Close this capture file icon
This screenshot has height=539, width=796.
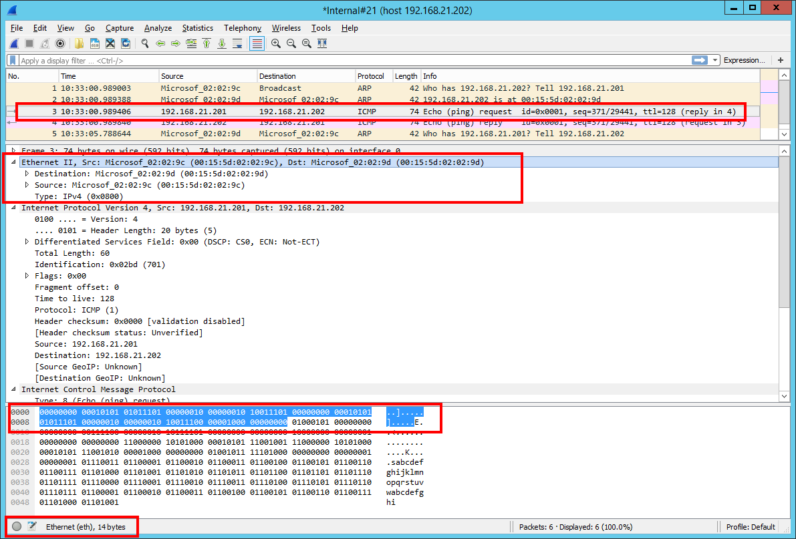110,43
